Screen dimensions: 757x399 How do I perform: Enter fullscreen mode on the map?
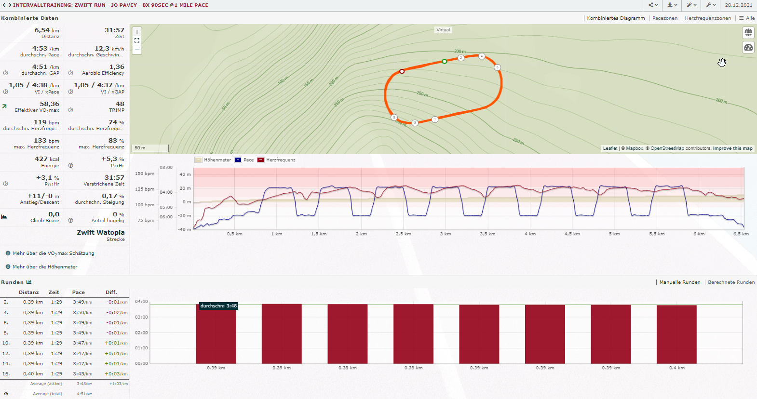pyautogui.click(x=137, y=41)
